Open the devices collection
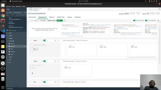This screenshot has width=161, height=90. [12, 44]
